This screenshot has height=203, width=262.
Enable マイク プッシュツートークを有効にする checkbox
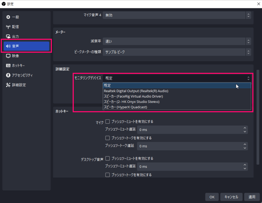click(x=107, y=138)
